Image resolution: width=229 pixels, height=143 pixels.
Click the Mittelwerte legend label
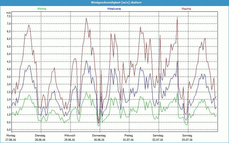pos(114,9)
